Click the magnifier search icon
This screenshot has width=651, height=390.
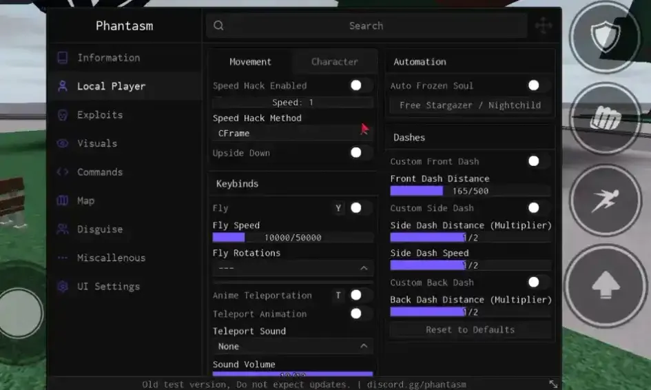pyautogui.click(x=219, y=25)
